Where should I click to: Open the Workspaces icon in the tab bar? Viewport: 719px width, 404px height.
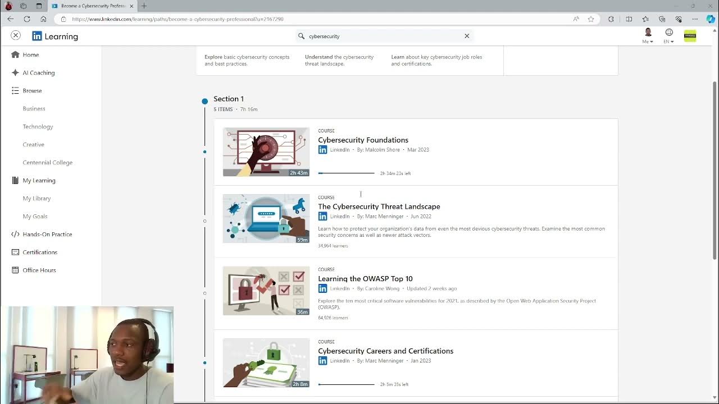[23, 6]
